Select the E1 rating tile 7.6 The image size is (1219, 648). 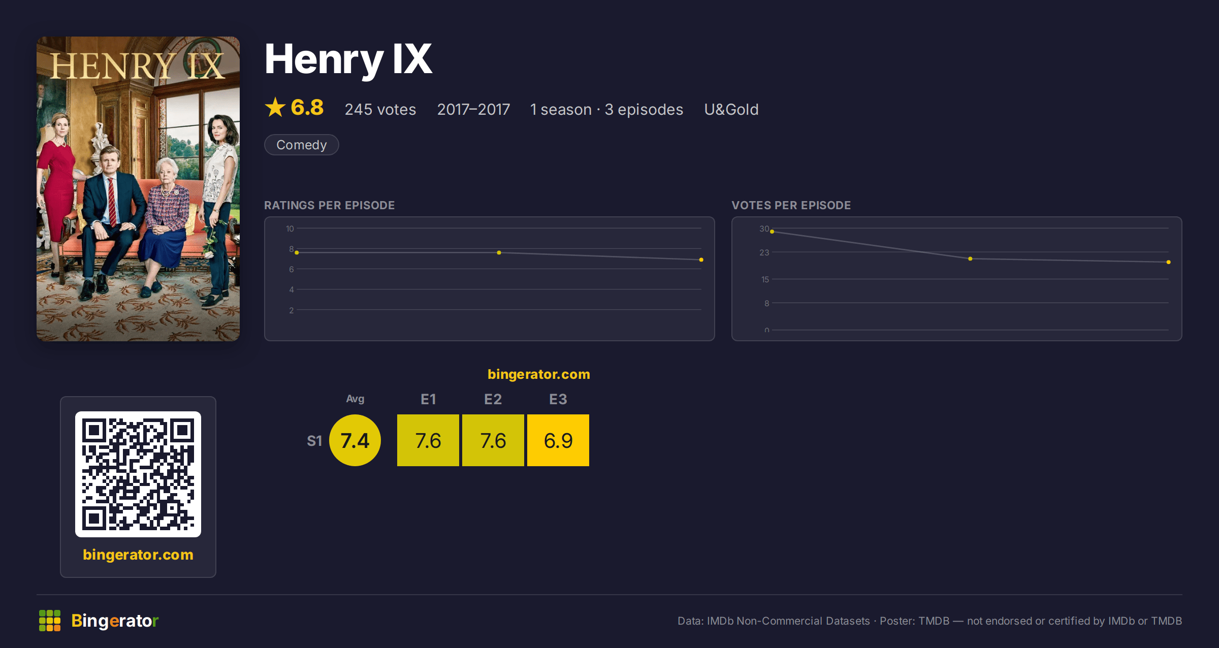pyautogui.click(x=428, y=440)
